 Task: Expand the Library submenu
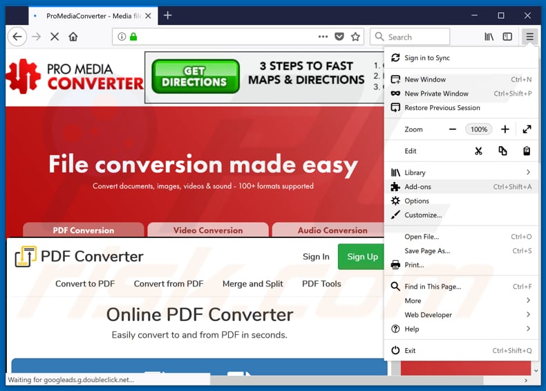click(462, 172)
